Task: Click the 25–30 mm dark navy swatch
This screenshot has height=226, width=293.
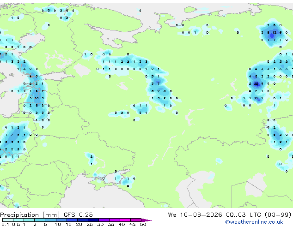Action: coord(93,220)
